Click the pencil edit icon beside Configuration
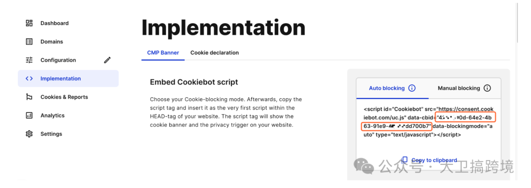 tap(107, 60)
